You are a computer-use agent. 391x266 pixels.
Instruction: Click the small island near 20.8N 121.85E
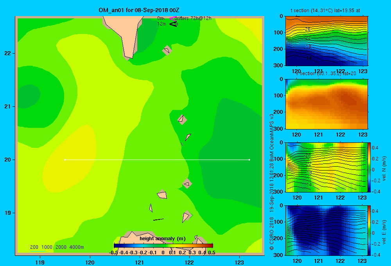[x=182, y=120]
